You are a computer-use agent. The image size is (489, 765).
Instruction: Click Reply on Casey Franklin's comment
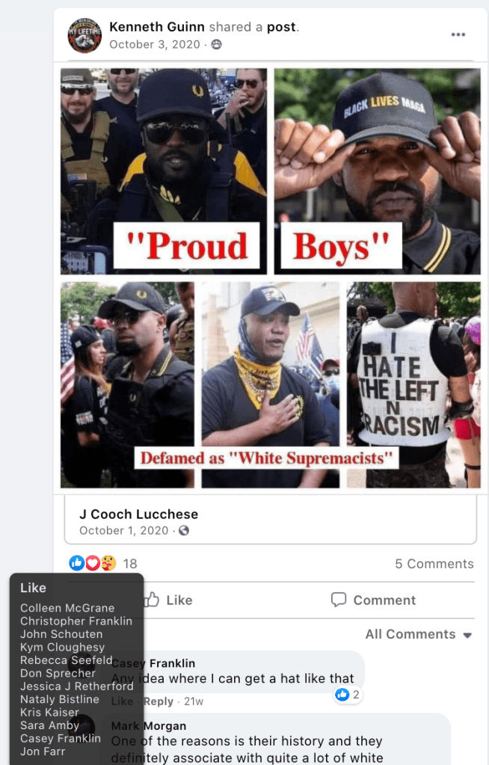[x=158, y=701]
